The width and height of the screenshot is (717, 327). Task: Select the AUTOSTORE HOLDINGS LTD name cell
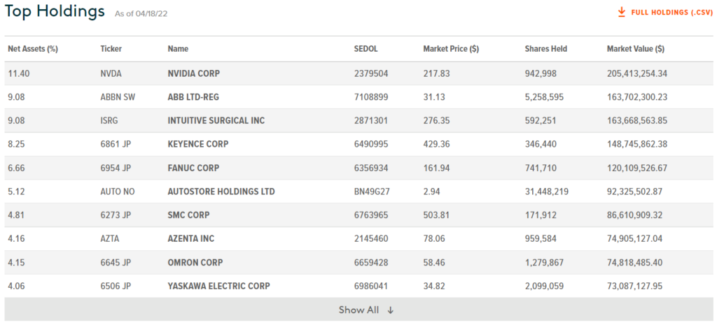click(x=221, y=191)
